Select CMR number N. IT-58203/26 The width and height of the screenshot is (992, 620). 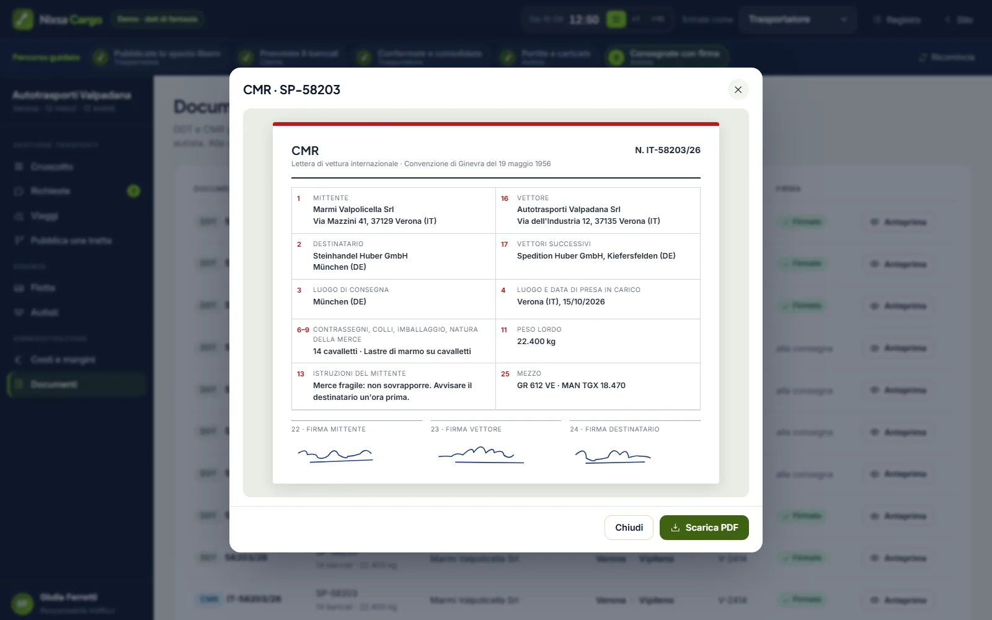[668, 150]
